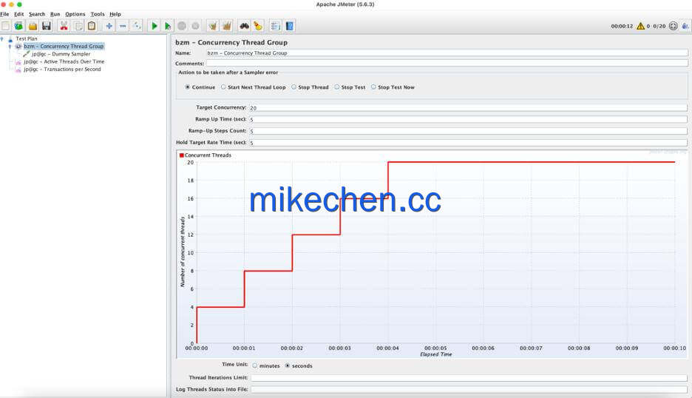Click the Ramp Up Time field

pyautogui.click(x=468, y=119)
